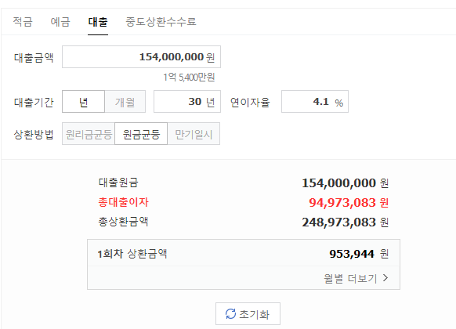Choose 만기일시 repayment method
The height and width of the screenshot is (329, 456).
coord(194,134)
